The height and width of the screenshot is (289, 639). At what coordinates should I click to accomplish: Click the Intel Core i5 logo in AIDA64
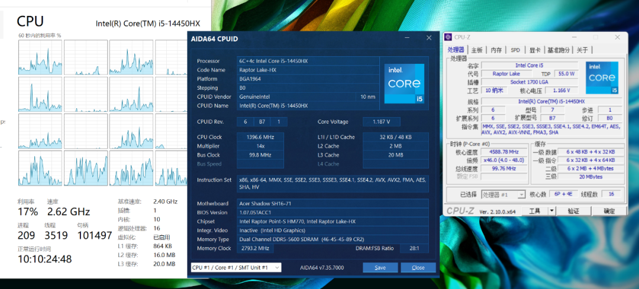(404, 83)
